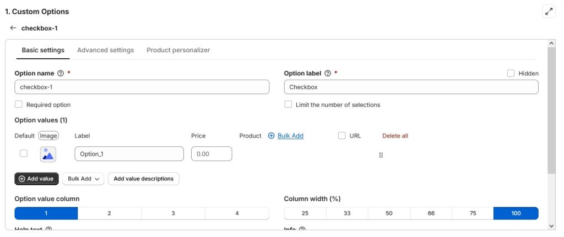Switch to Advanced settings tab
564x237 pixels.
tap(105, 50)
